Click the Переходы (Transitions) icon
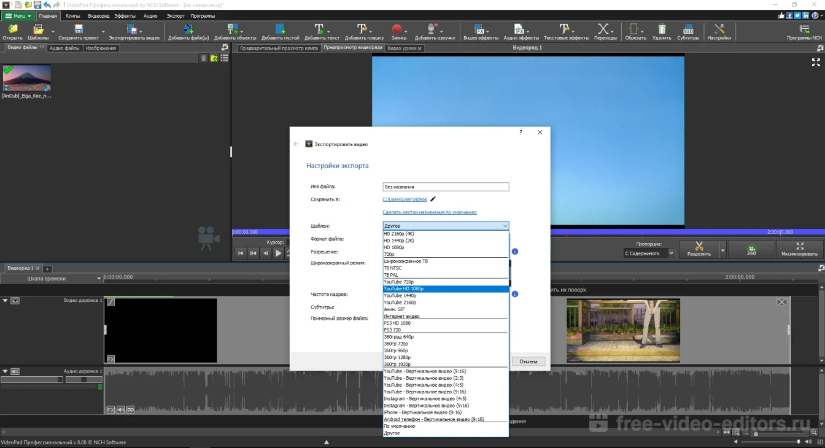Image resolution: width=825 pixels, height=448 pixels. (x=603, y=29)
